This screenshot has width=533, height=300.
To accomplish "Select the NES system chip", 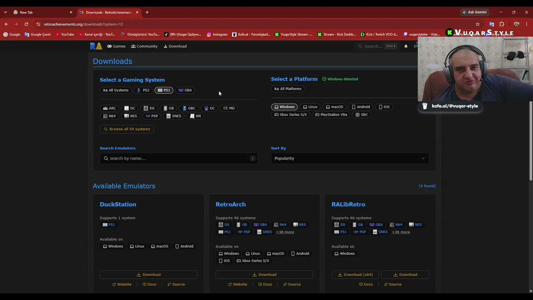I will point(131,116).
